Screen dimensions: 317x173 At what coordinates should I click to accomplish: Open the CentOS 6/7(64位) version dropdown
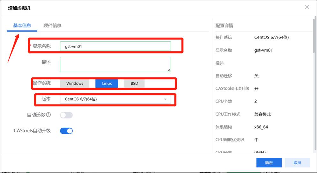click(115, 99)
